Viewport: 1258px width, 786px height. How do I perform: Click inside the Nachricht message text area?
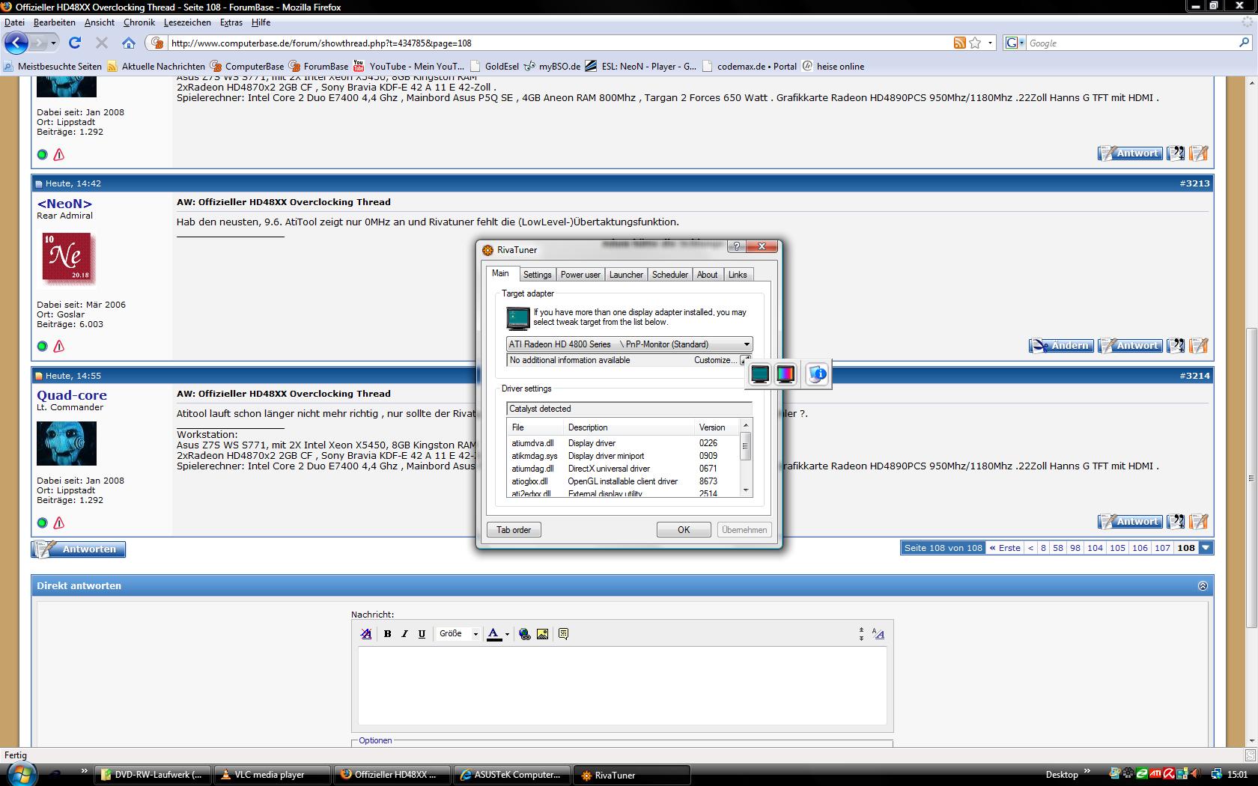click(622, 686)
